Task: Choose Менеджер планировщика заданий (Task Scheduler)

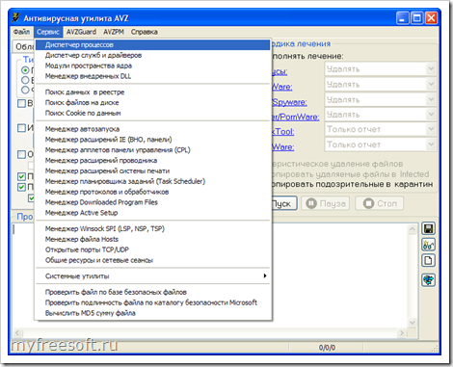Action: pos(152,181)
